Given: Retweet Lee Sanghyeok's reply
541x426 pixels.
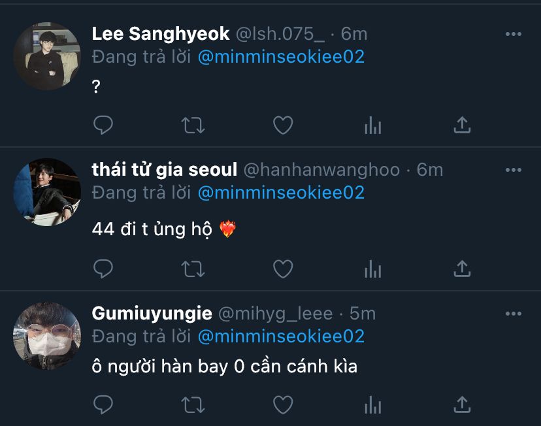Looking at the screenshot, I should (x=193, y=125).
